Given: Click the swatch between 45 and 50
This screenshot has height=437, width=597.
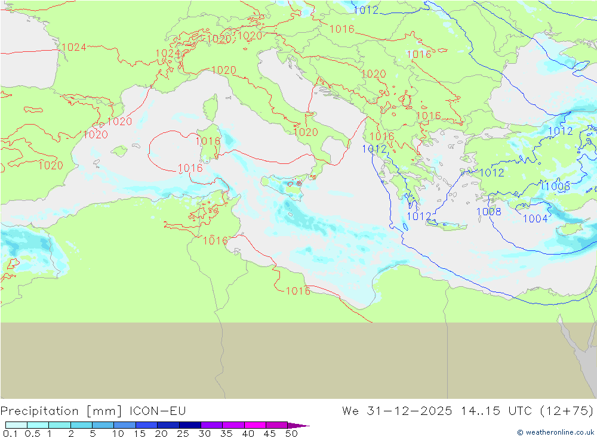Looking at the screenshot, I should point(277,425).
